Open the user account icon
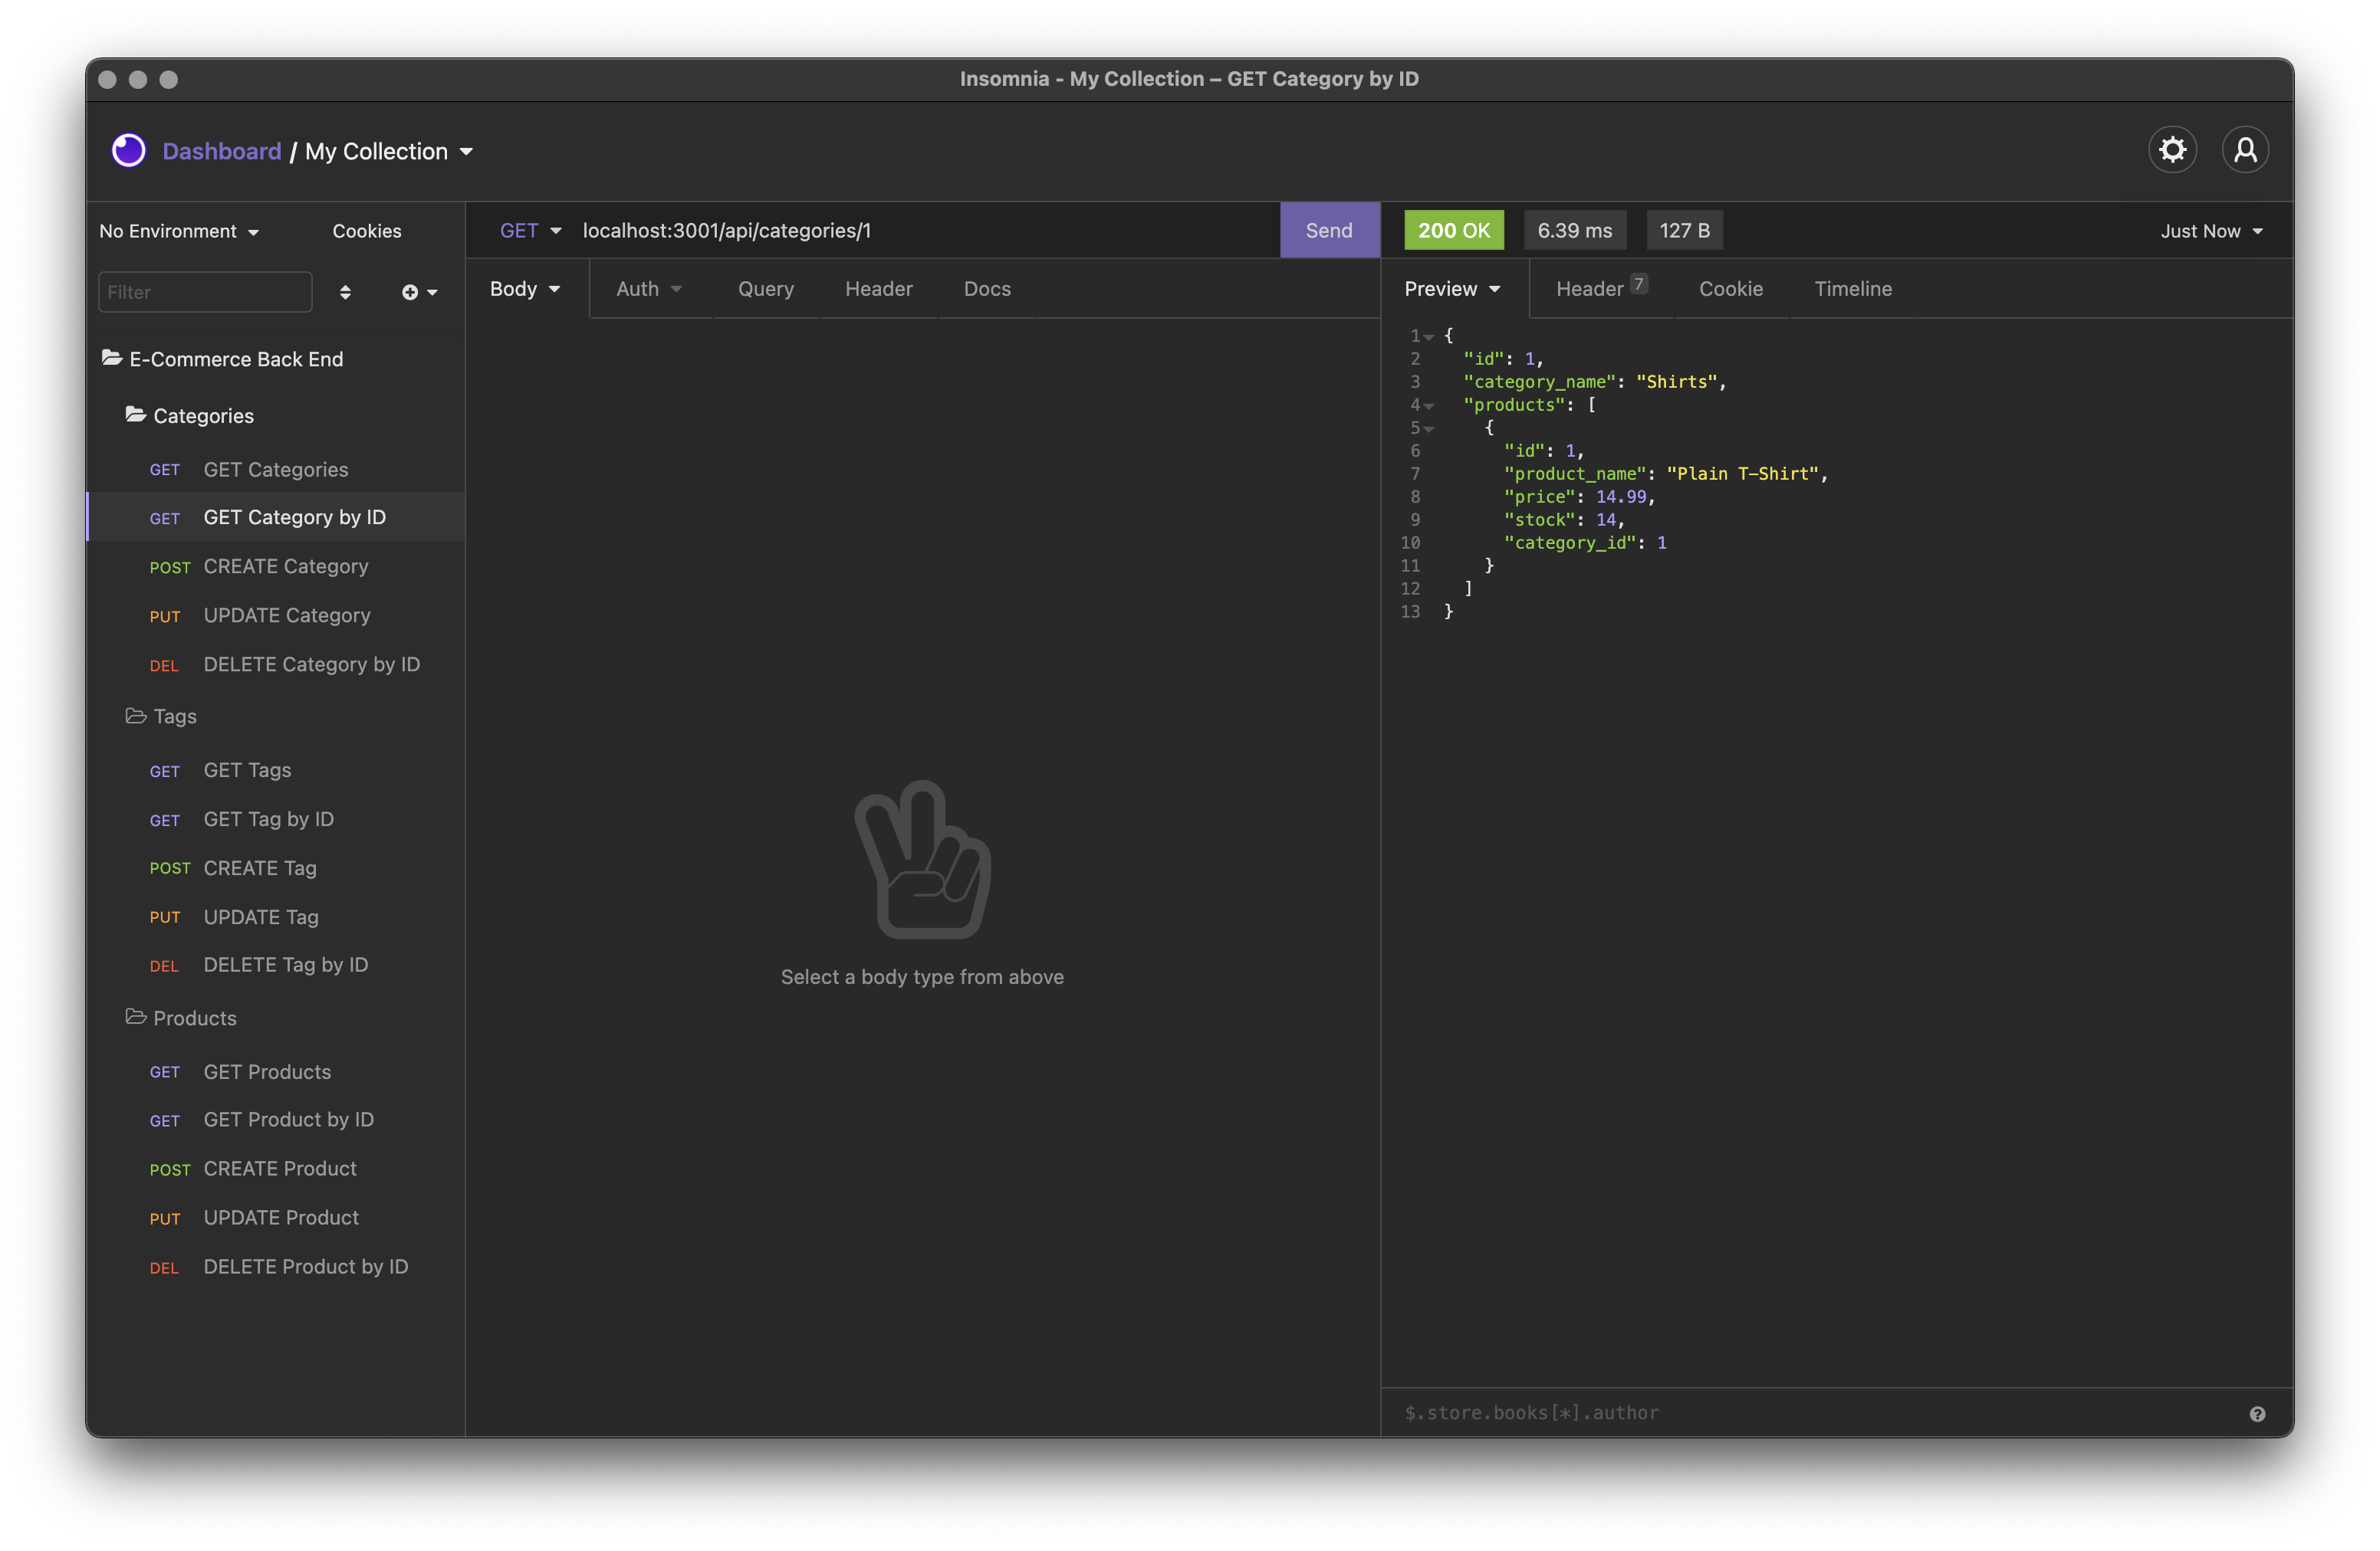This screenshot has height=1551, width=2380. coord(2245,150)
